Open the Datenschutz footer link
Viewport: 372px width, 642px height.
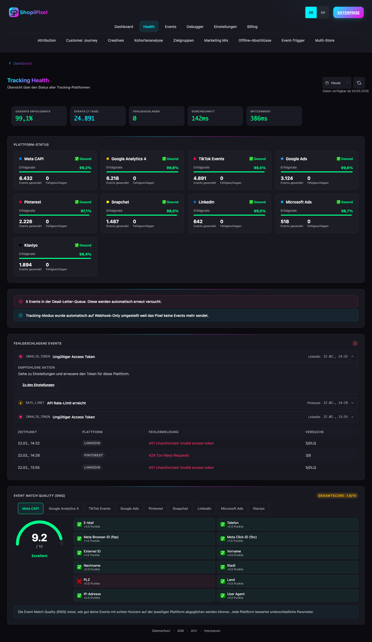tap(161, 631)
